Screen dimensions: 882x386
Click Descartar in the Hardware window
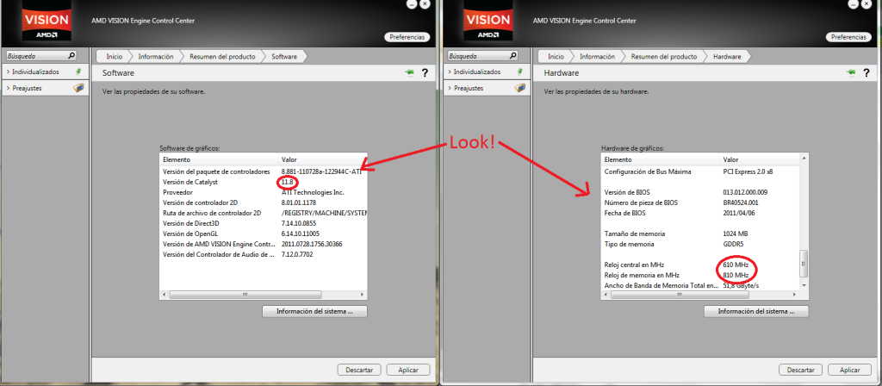click(801, 370)
